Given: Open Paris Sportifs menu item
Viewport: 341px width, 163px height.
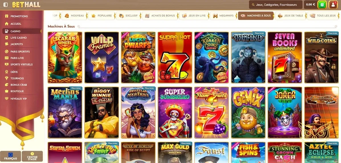Looking at the screenshot, I should 20,52.
